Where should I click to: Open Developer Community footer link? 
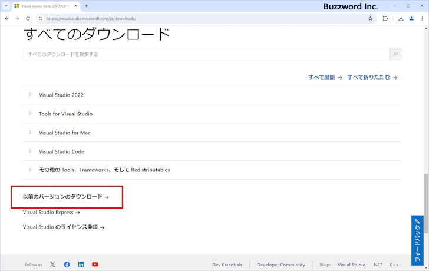pyautogui.click(x=281, y=265)
